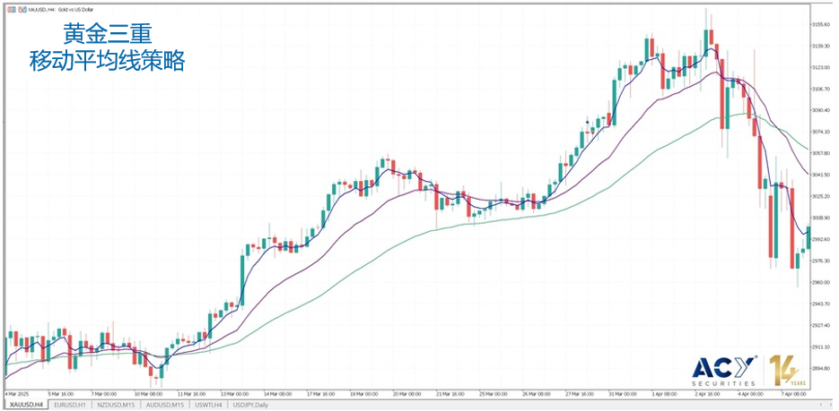Click the 2894.80 price axis label
Screen dimensions: 839x411
pyautogui.click(x=820, y=368)
